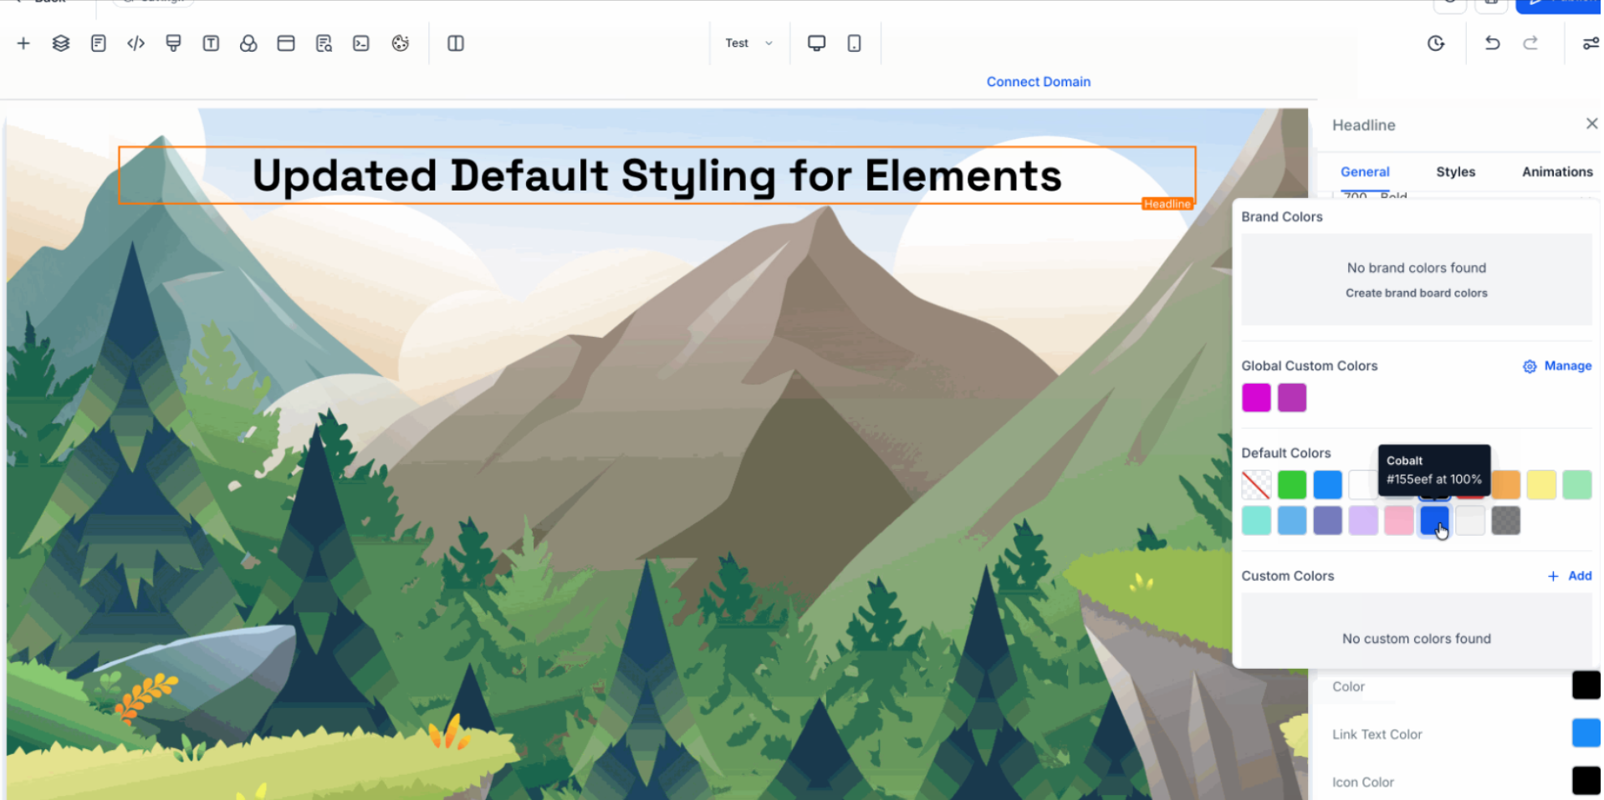This screenshot has width=1604, height=800.
Task: Open the custom code icon
Action: pos(135,43)
